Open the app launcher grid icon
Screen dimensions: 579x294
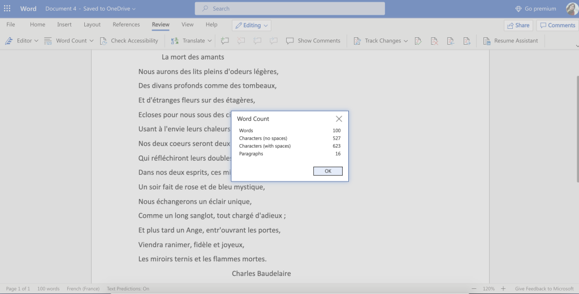coord(7,8)
